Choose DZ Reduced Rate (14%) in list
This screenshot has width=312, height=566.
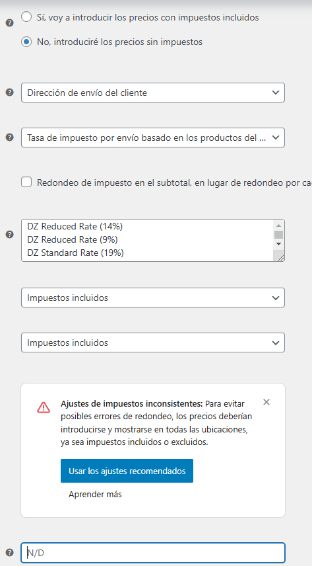75,227
